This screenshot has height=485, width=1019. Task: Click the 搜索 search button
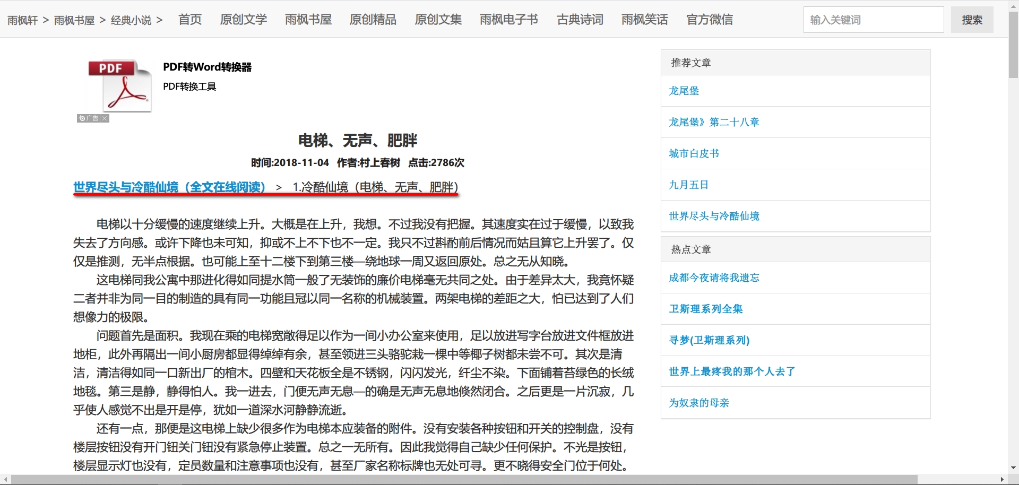point(972,20)
